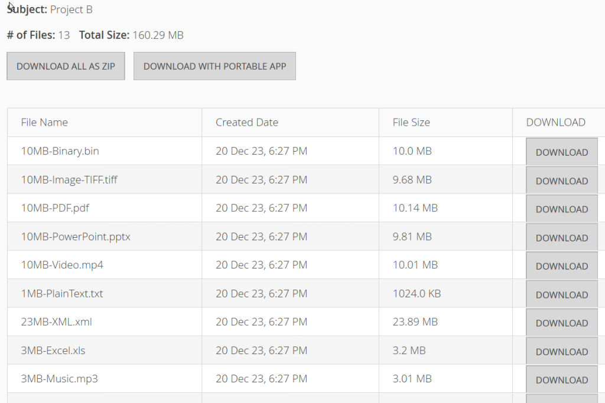Click the DOWNLOAD WITH PORTABLE APP button

214,66
